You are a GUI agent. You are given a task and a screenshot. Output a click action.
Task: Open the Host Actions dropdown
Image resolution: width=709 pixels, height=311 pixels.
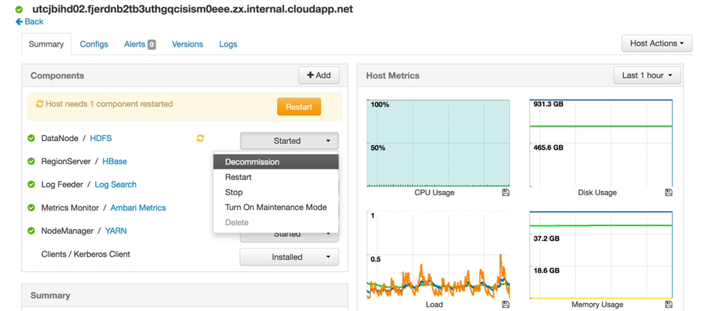[656, 44]
